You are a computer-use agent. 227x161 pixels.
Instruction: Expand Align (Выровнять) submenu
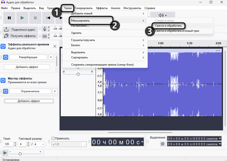tap(105, 52)
